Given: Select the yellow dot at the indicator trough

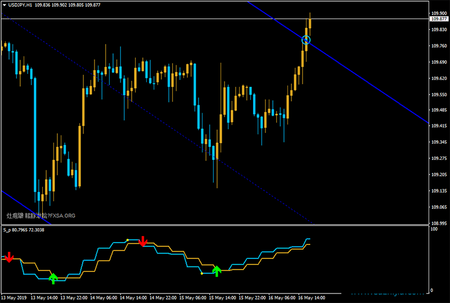Looking at the screenshot, I should pyautogui.click(x=202, y=274).
